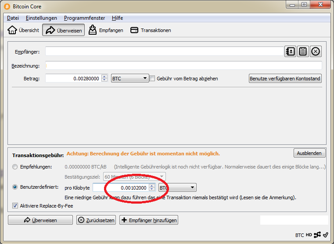Decrease Betrag amount with down arrow
334x244 pixels.
coord(104,80)
